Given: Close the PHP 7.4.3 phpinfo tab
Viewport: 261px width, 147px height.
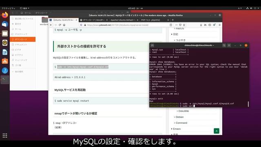Looking at the screenshot, I should (168, 20).
